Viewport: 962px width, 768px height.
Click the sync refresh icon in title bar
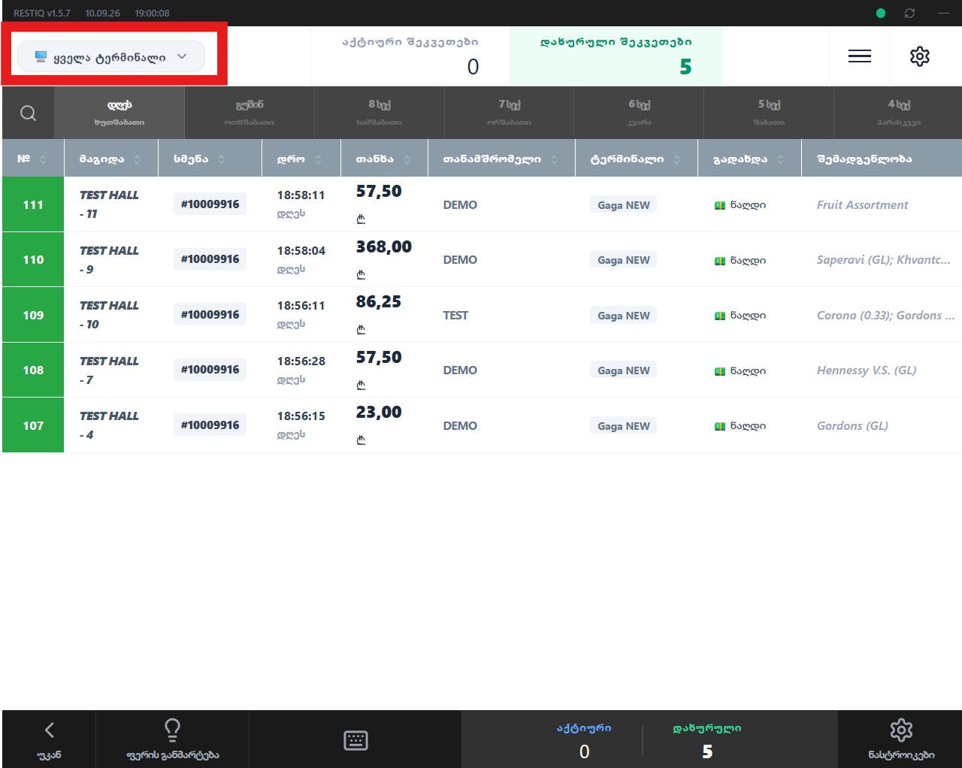pos(909,13)
